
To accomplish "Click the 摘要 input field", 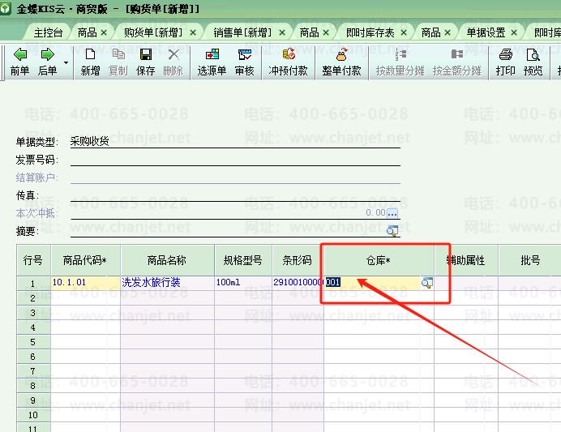I will (x=229, y=231).
